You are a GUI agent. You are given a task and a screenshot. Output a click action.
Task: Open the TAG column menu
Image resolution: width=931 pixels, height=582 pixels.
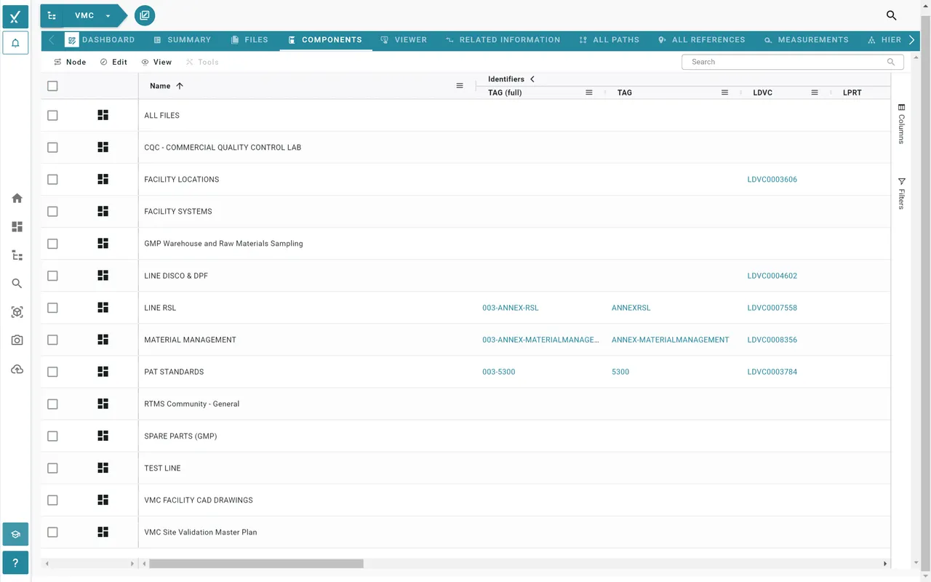724,92
